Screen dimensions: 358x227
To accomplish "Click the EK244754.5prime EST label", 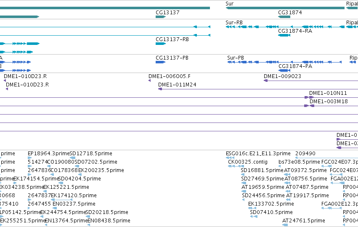I will [63, 212].
